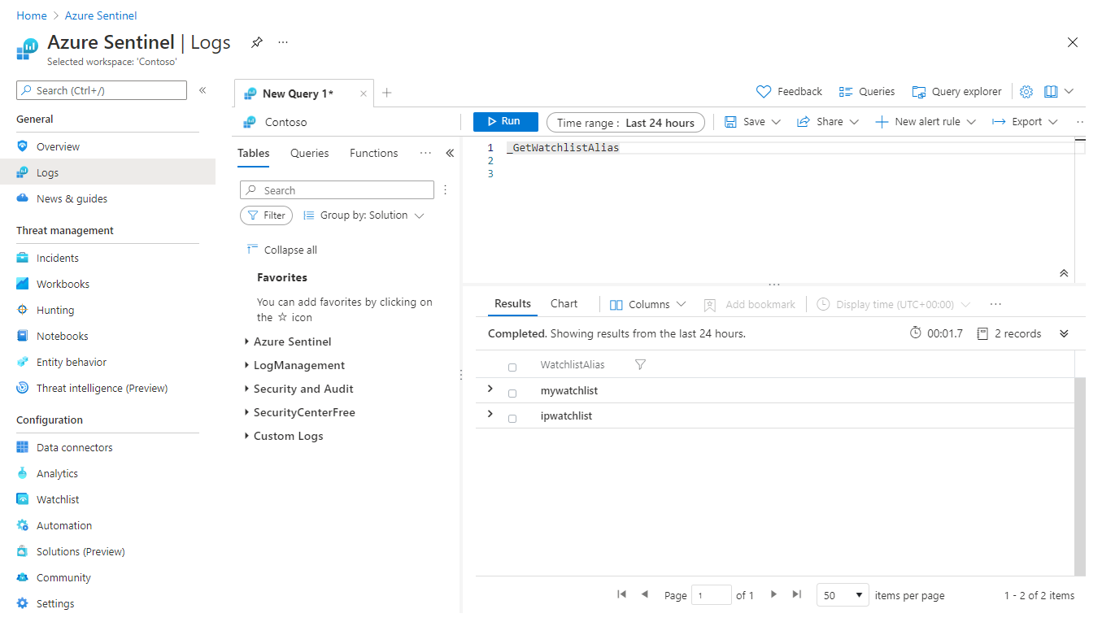Open more options beside table search
Image resolution: width=1102 pixels, height=622 pixels.
click(x=445, y=190)
